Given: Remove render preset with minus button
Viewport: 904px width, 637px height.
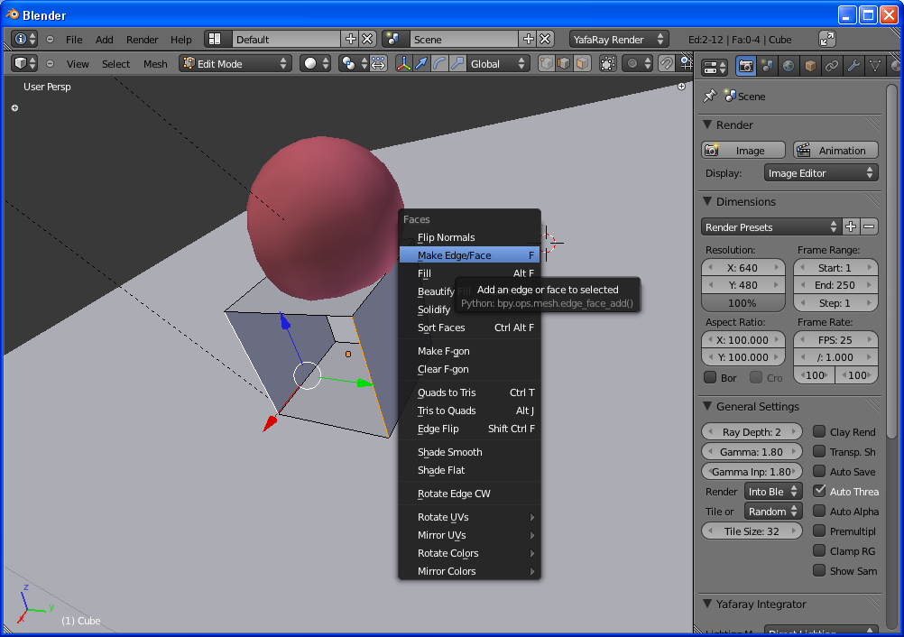Looking at the screenshot, I should tap(869, 227).
